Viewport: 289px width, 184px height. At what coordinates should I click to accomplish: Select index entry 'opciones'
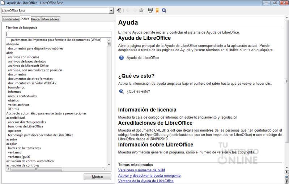click(x=14, y=131)
